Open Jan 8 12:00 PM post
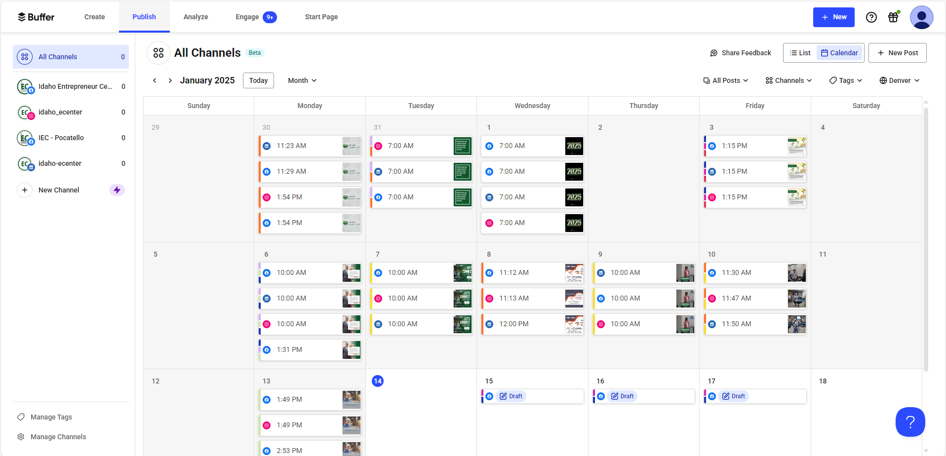 (x=533, y=324)
